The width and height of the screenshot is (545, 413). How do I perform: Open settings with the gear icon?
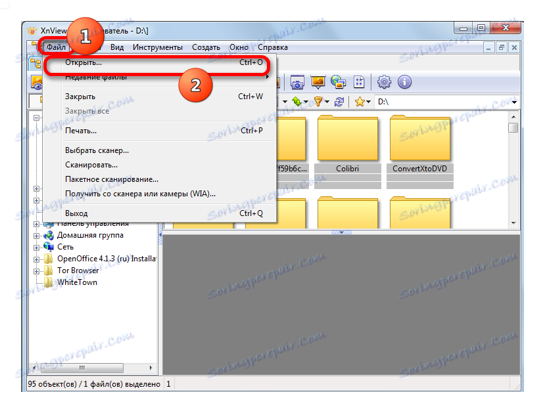click(x=384, y=82)
